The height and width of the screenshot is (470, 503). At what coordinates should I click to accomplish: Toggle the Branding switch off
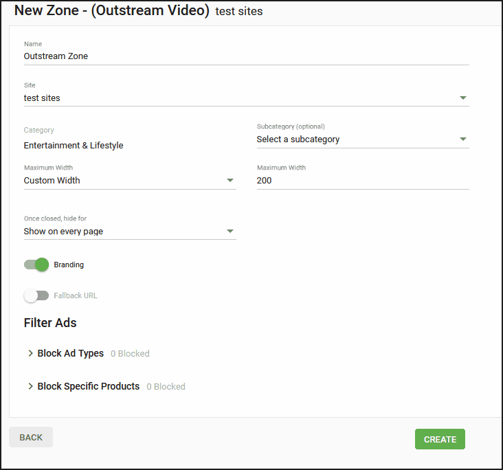click(x=36, y=265)
